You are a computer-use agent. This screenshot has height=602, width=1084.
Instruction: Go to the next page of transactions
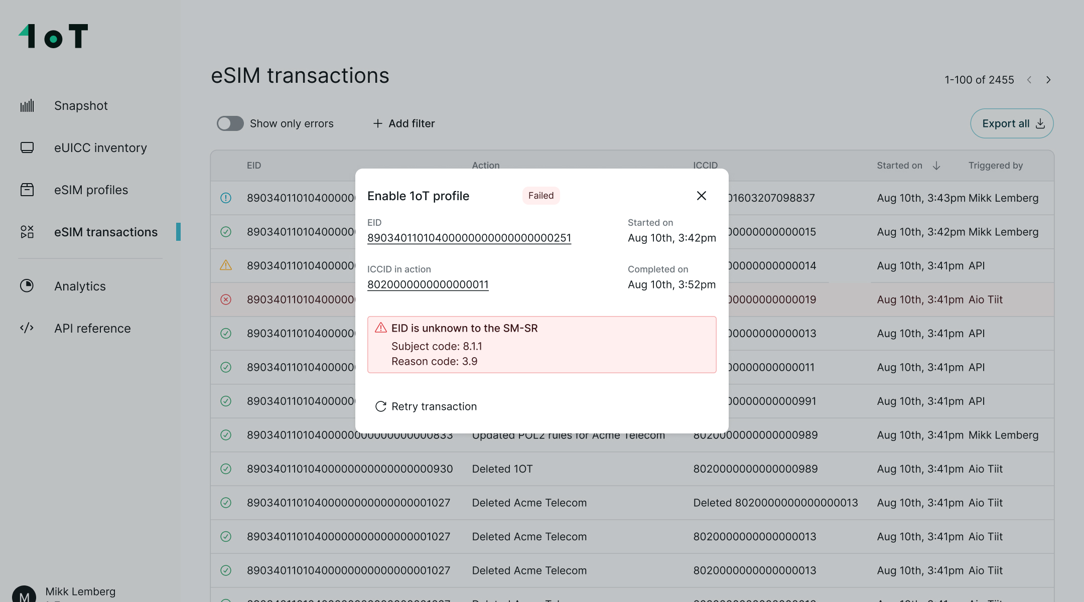tap(1048, 79)
